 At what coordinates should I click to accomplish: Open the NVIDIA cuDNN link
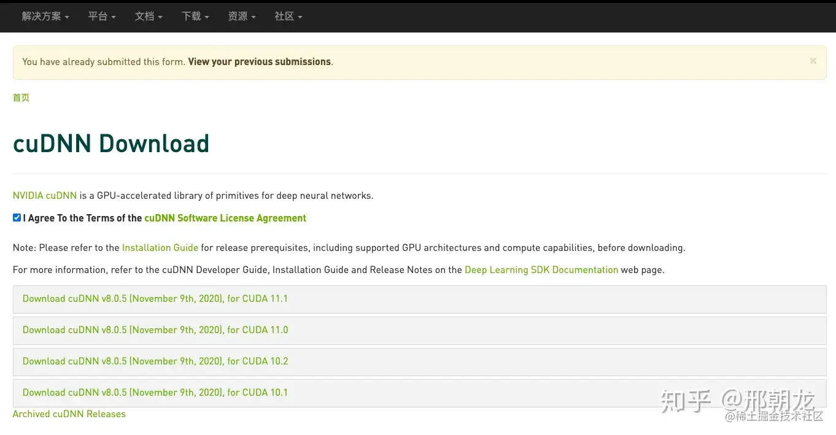(45, 196)
